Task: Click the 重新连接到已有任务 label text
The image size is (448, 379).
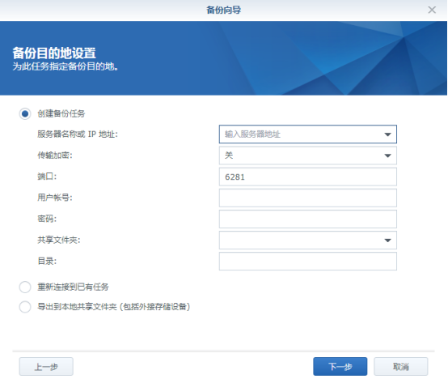Action: point(73,287)
